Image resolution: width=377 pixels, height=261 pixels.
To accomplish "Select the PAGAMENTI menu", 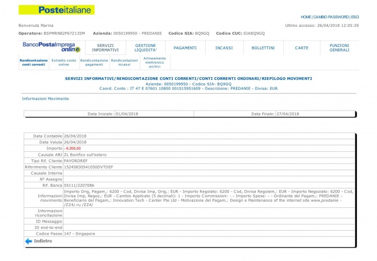I will pyautogui.click(x=185, y=47).
